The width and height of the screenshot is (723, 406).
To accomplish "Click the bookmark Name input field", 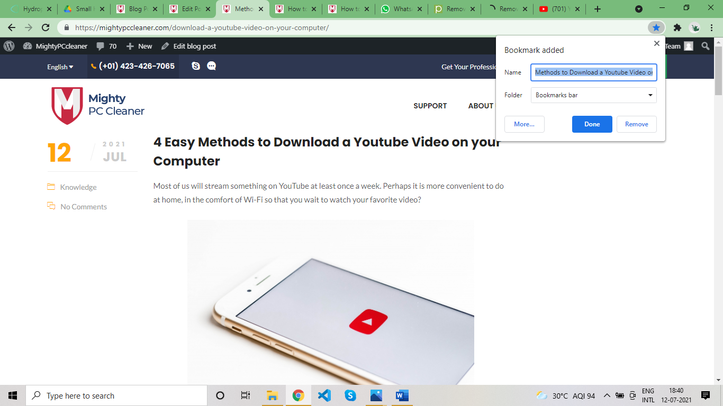I will coord(594,72).
